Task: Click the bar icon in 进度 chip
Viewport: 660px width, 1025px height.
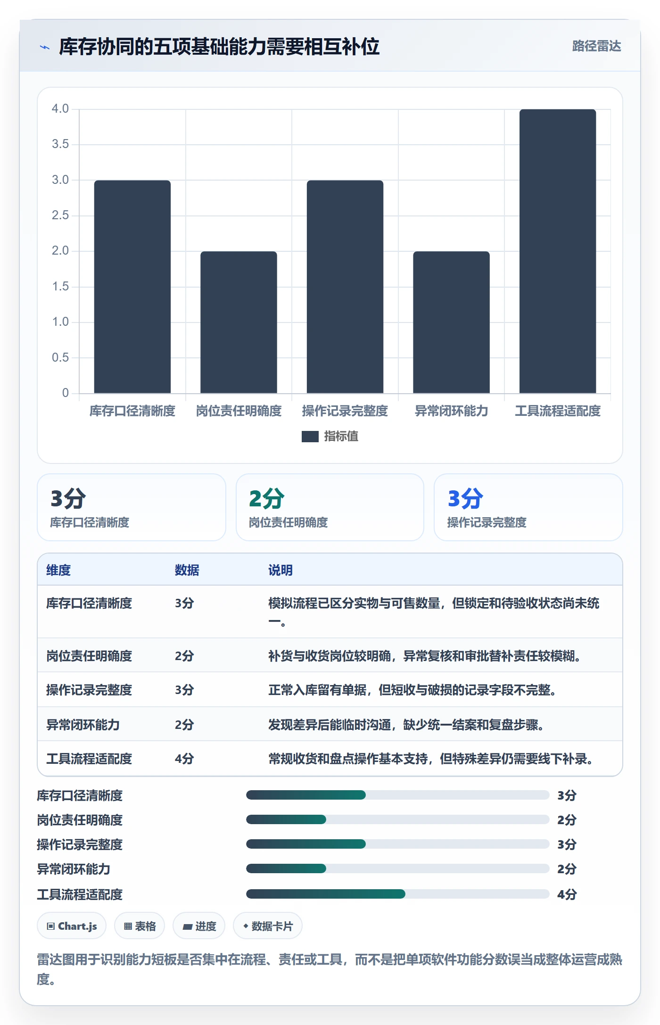Action: [x=187, y=926]
